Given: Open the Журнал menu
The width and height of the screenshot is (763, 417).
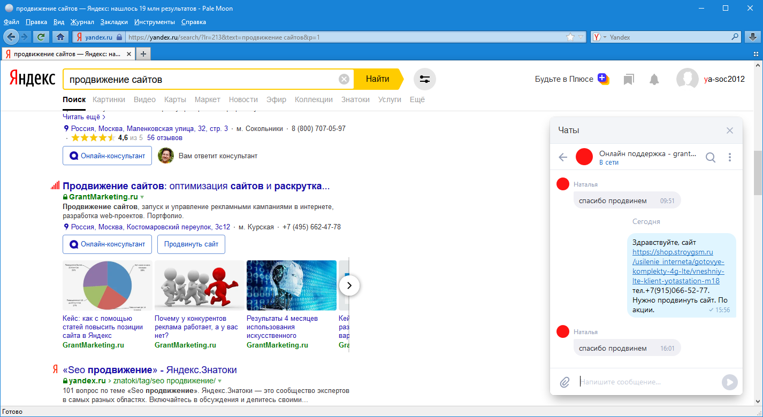Looking at the screenshot, I should [82, 22].
